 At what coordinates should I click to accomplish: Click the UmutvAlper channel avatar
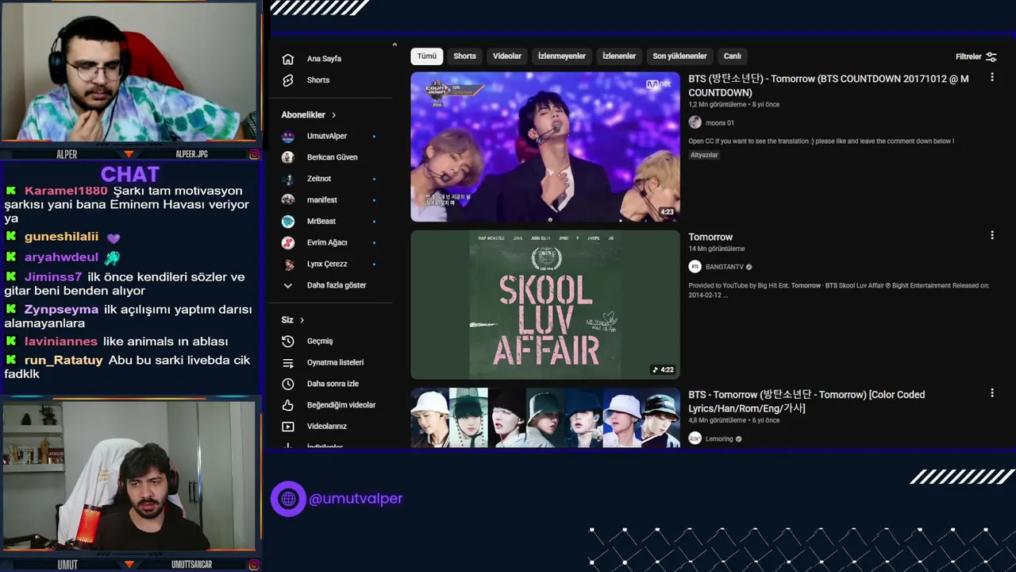click(288, 136)
